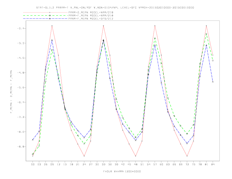Click the x-axis tick label 60
Image resolution: width=232 pixels, height=179 pixels.
pos(161,164)
